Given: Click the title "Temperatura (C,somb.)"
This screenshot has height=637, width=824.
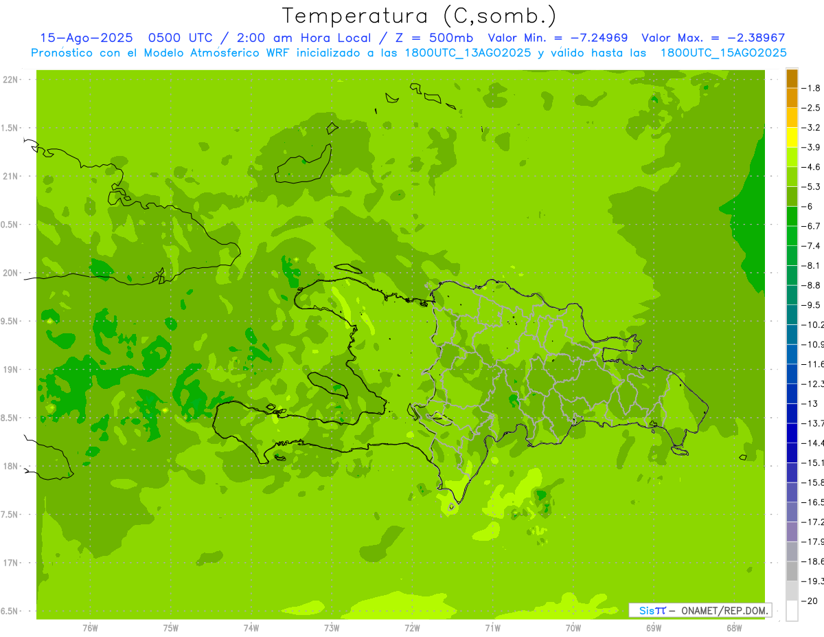Looking at the screenshot, I should [419, 16].
